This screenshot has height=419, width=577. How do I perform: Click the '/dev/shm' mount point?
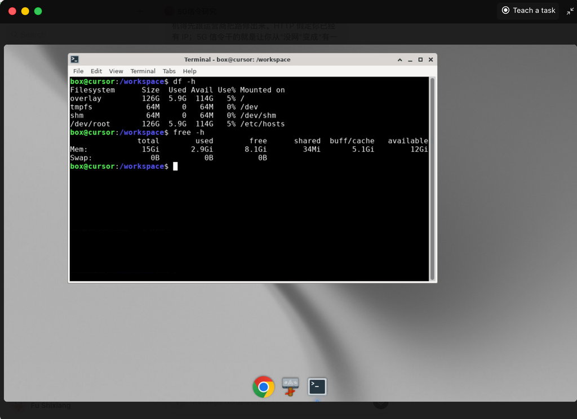[x=258, y=115]
